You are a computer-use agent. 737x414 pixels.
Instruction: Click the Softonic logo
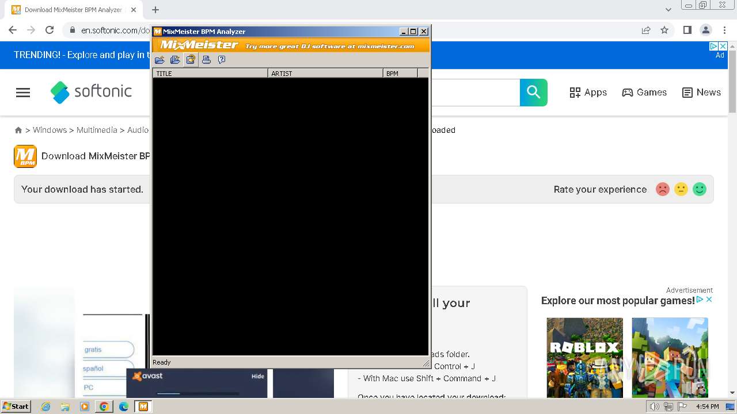click(91, 92)
